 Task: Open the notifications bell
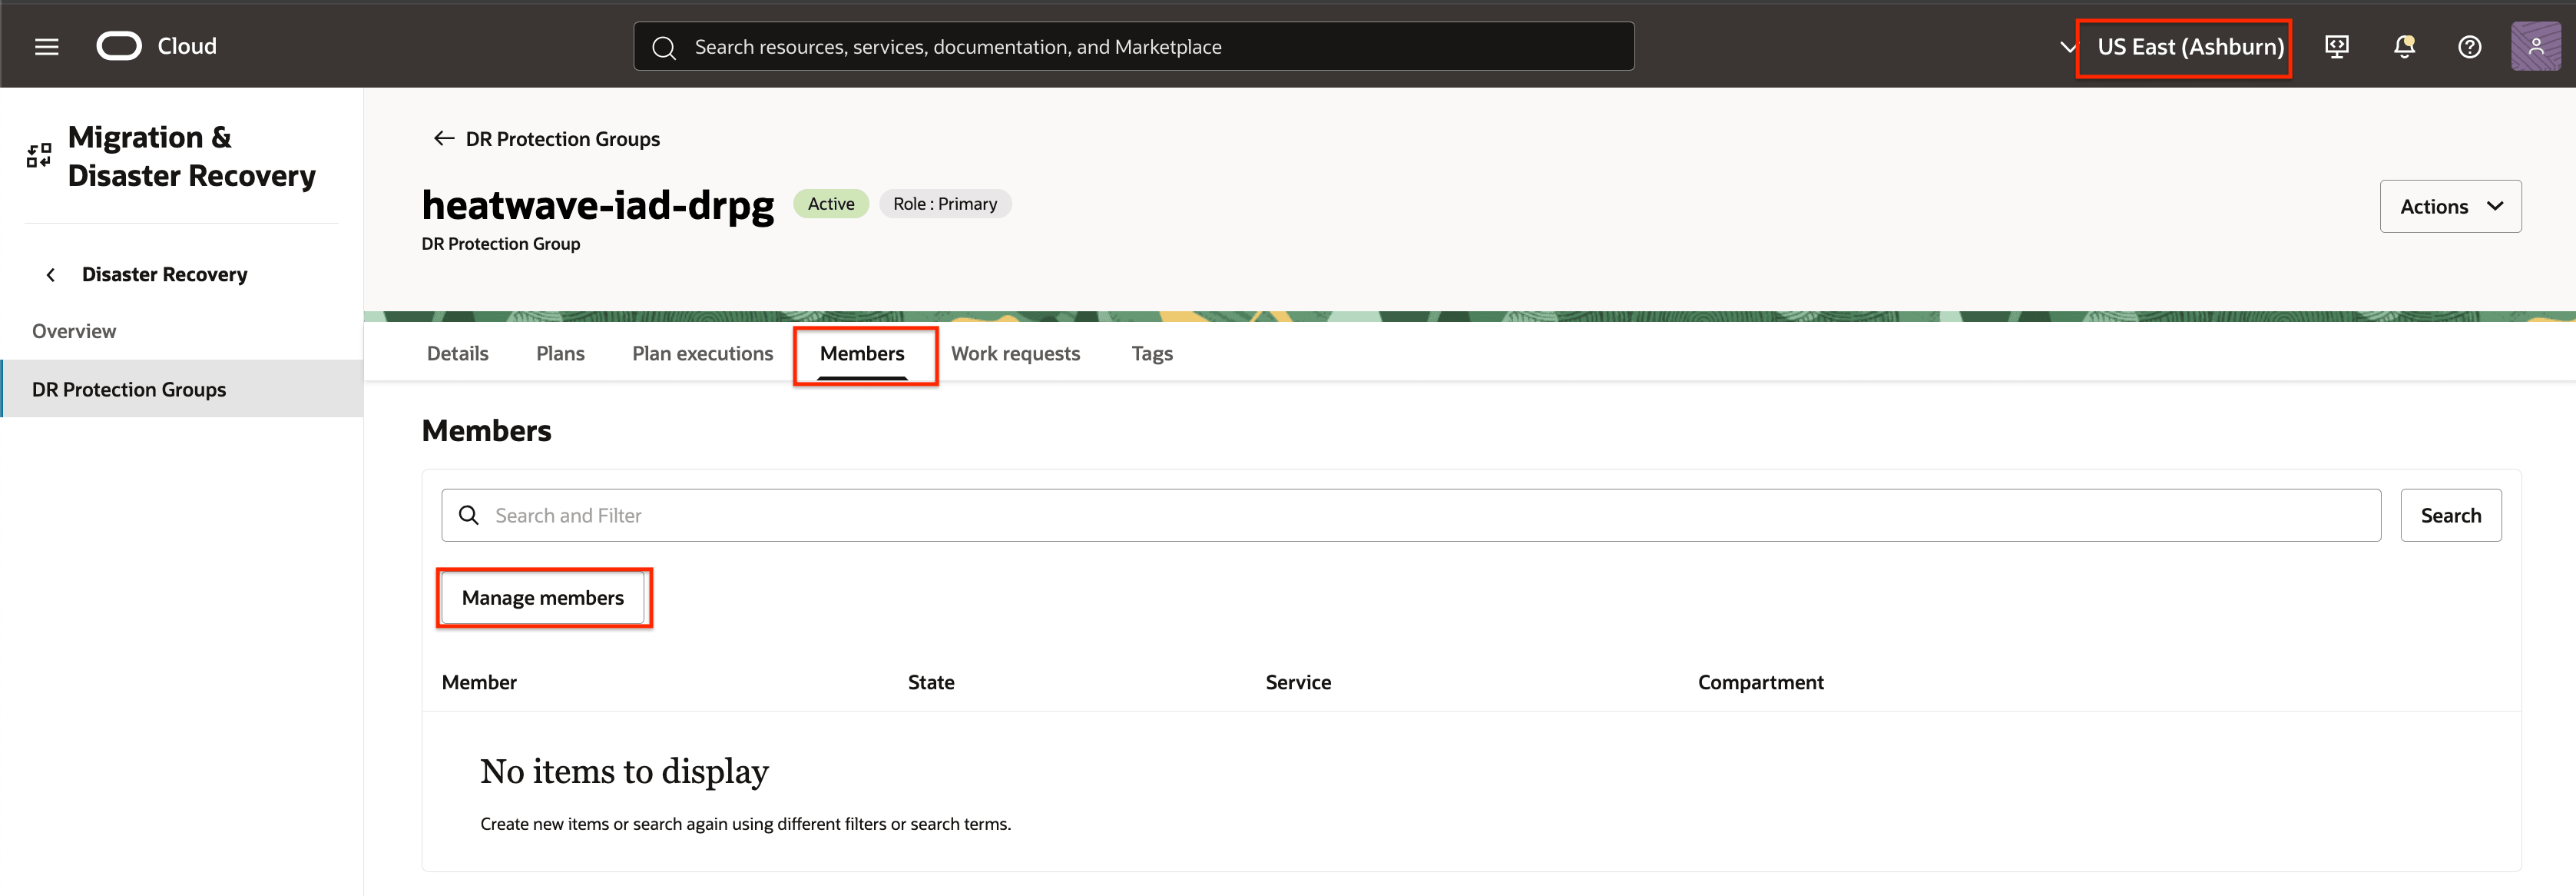pyautogui.click(x=2404, y=47)
